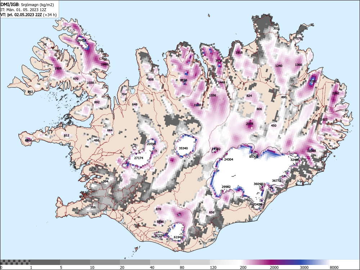The image size is (360, 270).
Task: Click the snow value 2374
Action: coord(249,124)
